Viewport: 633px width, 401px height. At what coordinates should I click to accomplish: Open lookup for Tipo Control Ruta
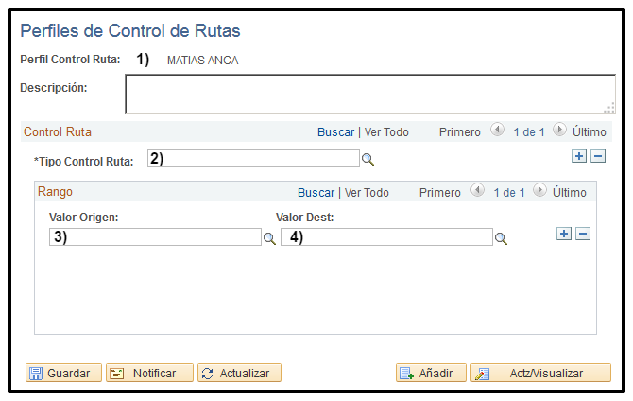368,160
